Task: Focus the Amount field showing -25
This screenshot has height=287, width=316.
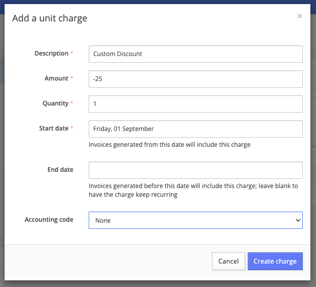Action: tap(196, 79)
